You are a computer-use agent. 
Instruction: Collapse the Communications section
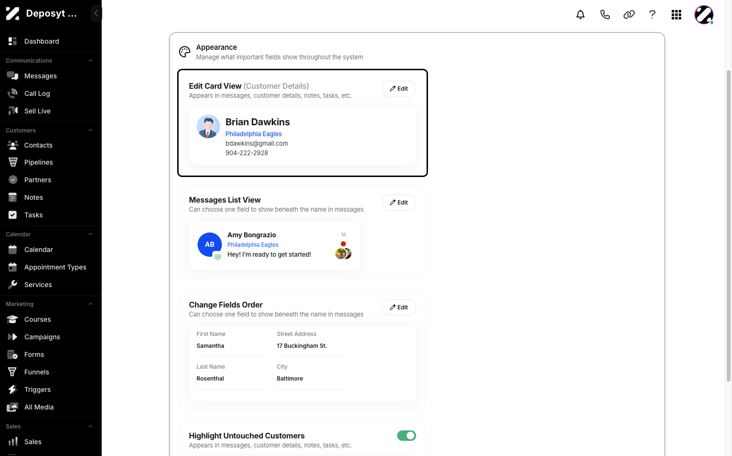(x=90, y=61)
